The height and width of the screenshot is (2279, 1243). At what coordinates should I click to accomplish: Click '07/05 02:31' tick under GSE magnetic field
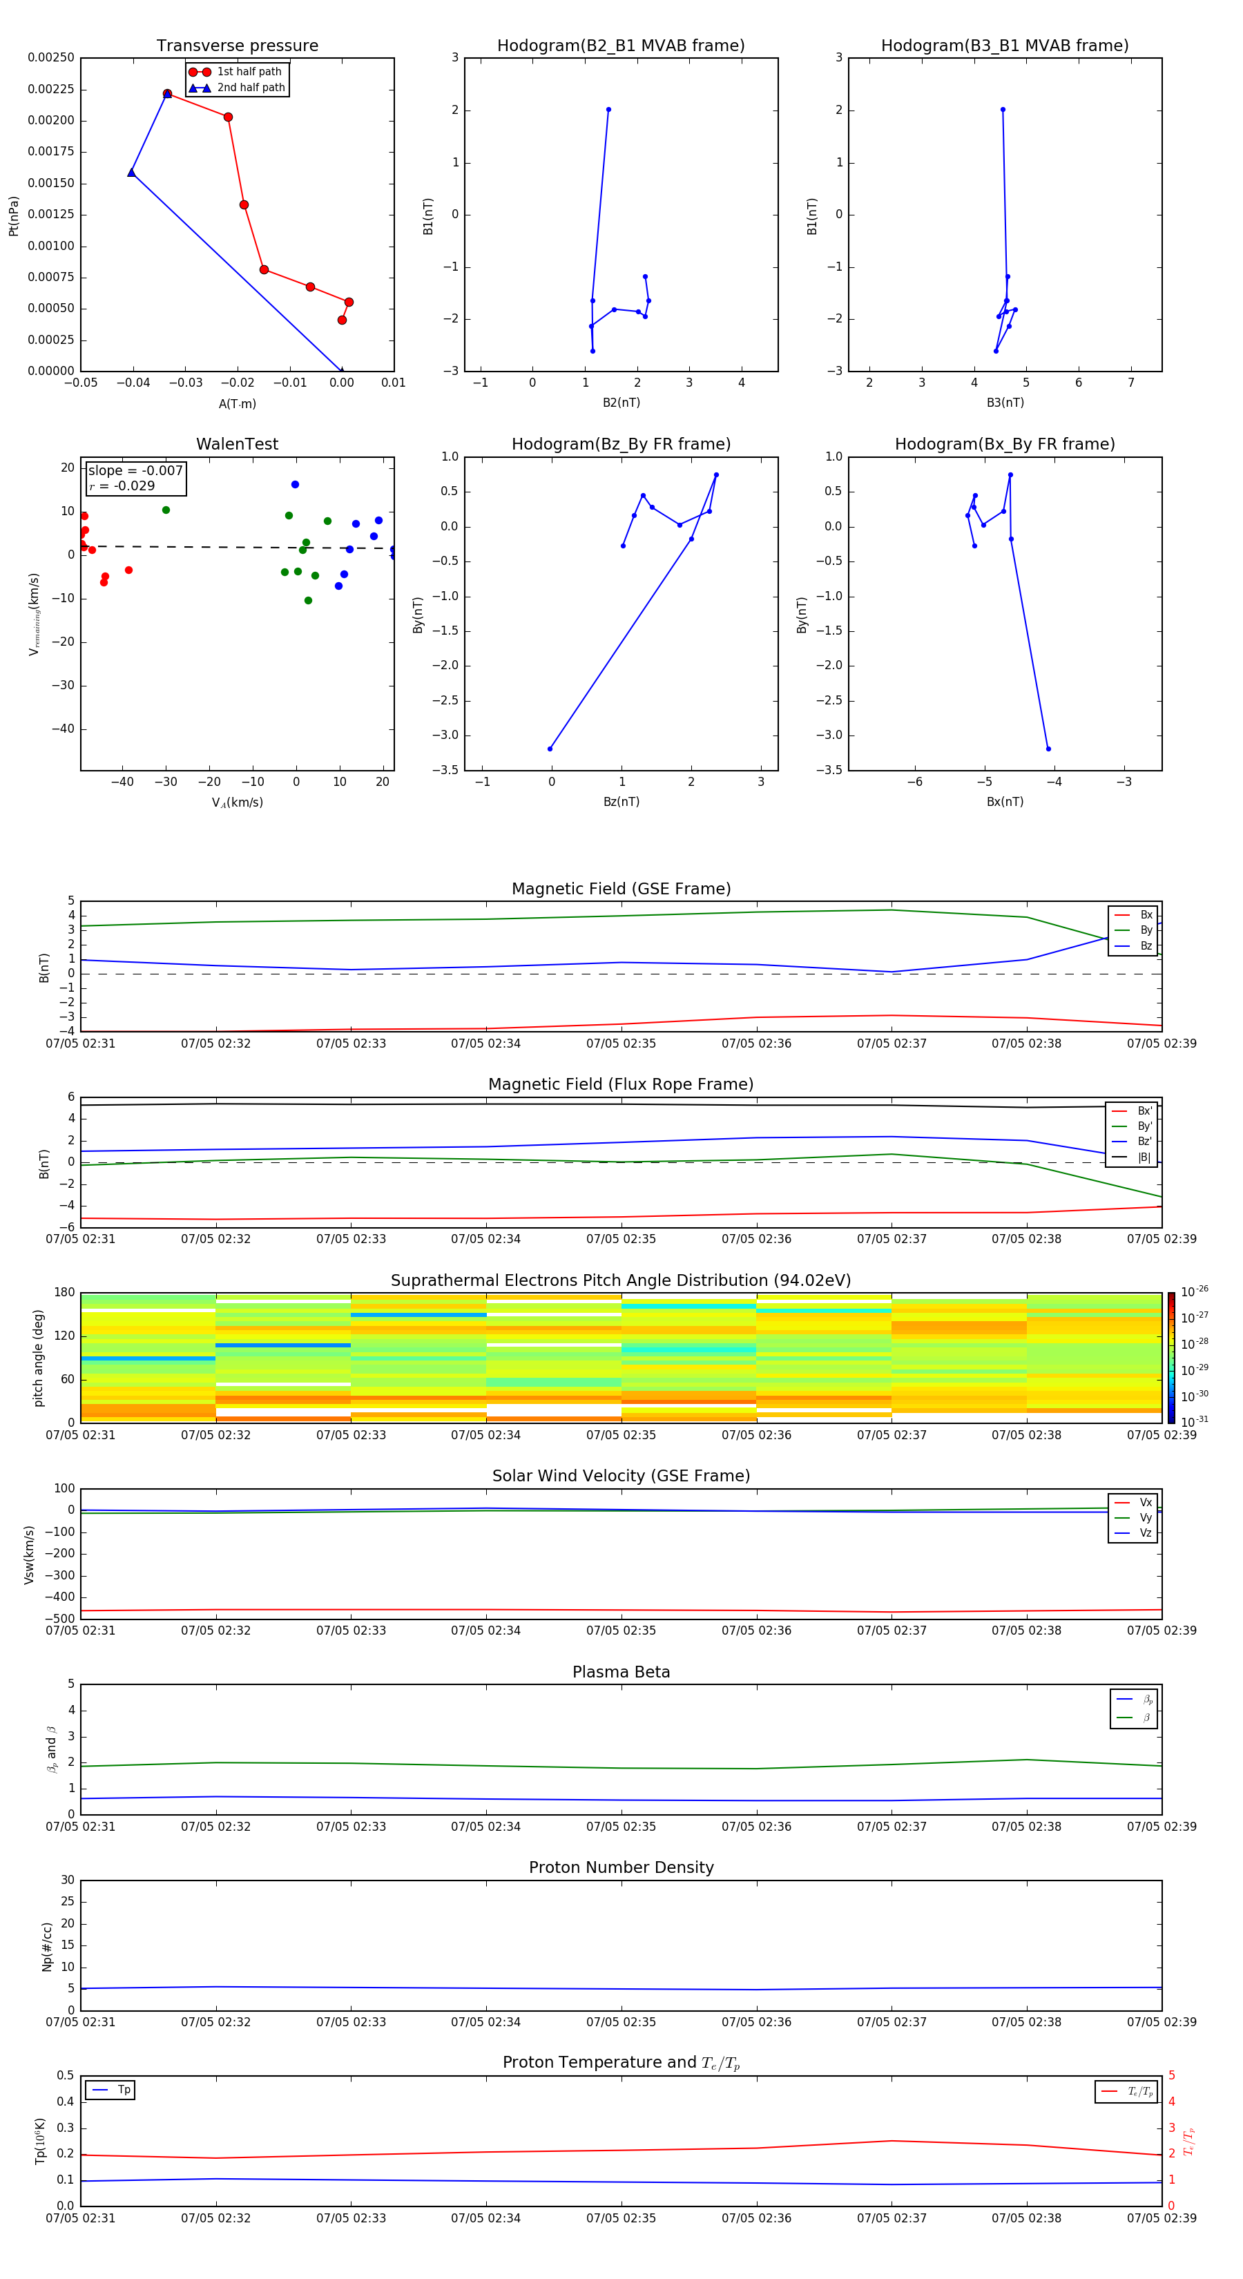[81, 1044]
